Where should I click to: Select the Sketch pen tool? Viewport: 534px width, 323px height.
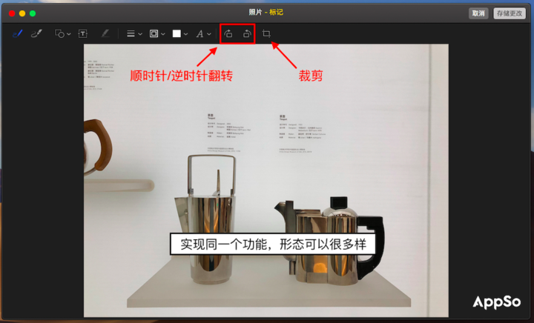(16, 33)
